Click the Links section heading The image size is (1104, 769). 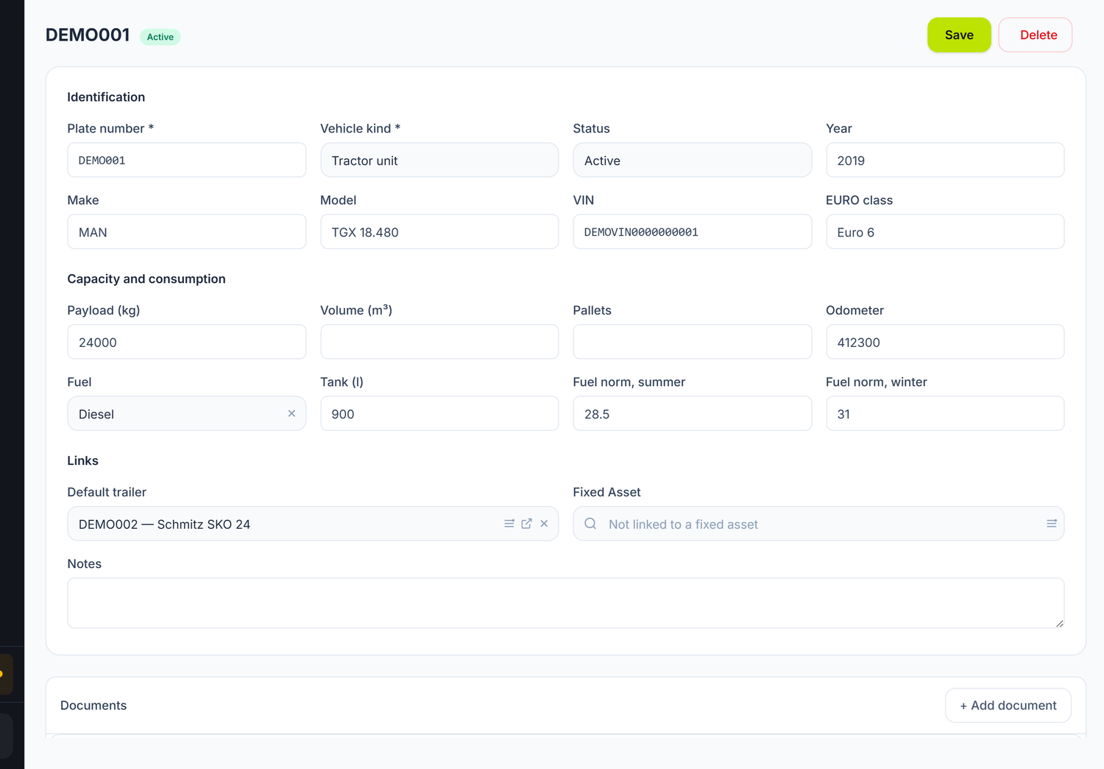[82, 461]
